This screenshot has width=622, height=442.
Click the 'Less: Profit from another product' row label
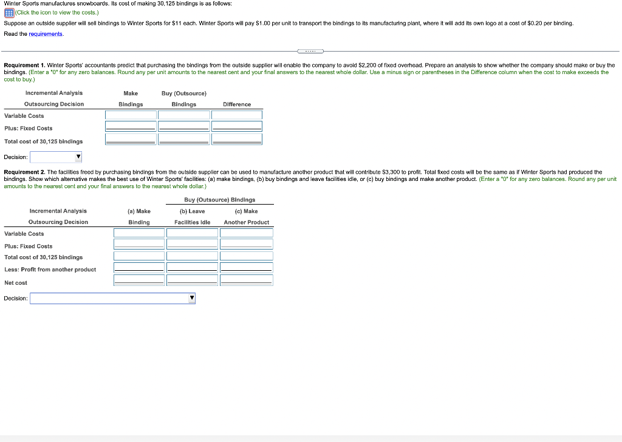(50, 270)
